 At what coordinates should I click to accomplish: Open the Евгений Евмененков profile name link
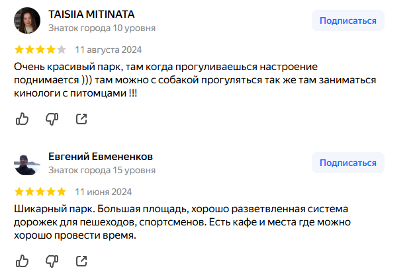tap(101, 156)
